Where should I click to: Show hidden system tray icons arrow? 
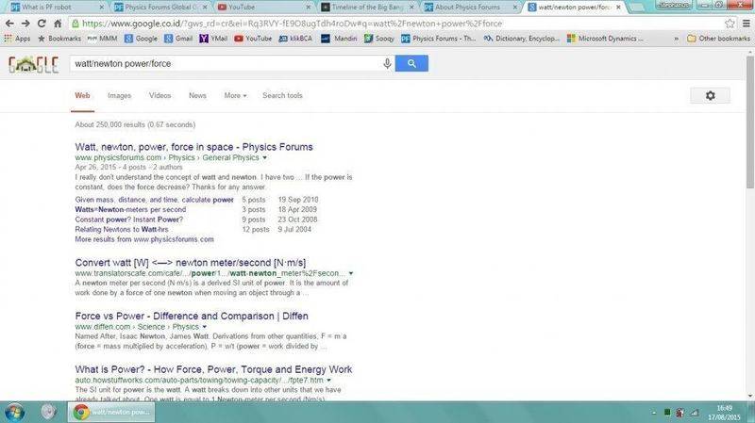point(654,413)
